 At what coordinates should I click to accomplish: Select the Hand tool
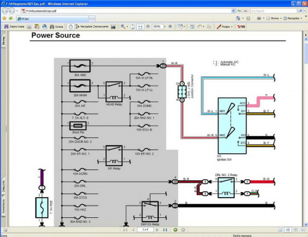pos(70,26)
